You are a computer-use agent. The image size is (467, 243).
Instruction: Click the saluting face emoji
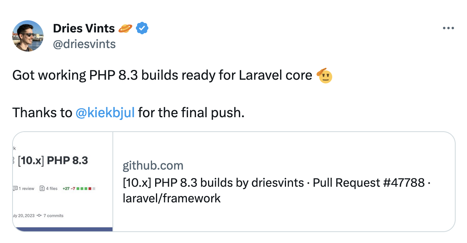(x=324, y=75)
